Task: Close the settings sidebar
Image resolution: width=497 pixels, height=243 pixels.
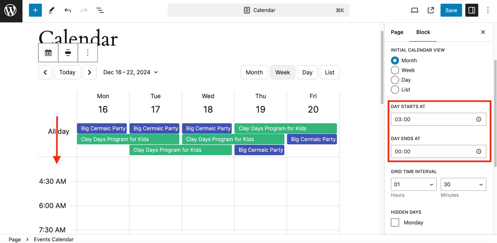Action: click(x=483, y=32)
